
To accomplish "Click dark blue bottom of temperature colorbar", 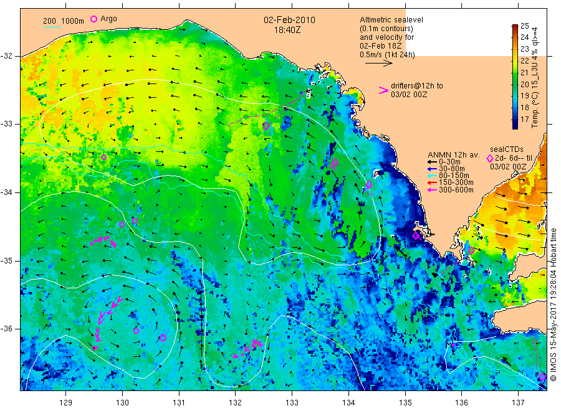I will [x=515, y=125].
